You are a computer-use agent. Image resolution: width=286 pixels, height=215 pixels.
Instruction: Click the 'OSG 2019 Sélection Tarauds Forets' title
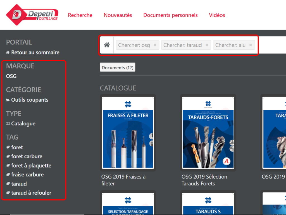pyautogui.click(x=204, y=180)
